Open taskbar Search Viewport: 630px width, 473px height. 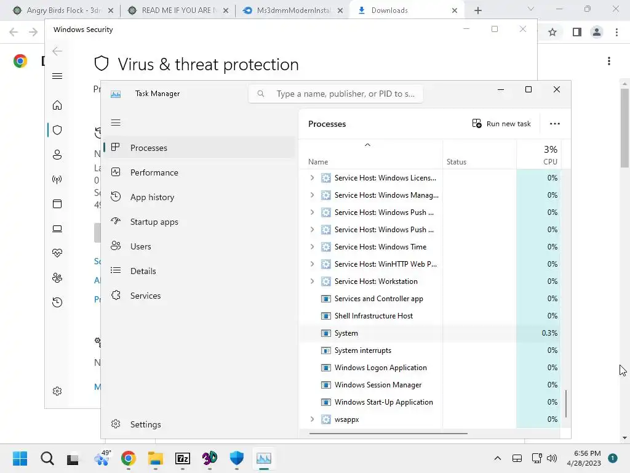[x=47, y=458]
